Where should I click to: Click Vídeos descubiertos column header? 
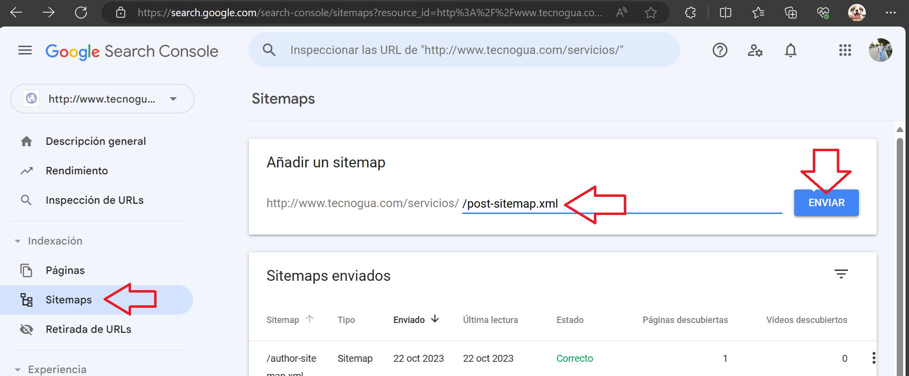806,320
